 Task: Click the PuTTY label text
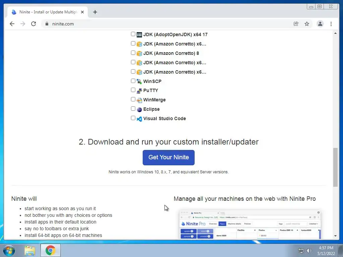[x=150, y=90]
